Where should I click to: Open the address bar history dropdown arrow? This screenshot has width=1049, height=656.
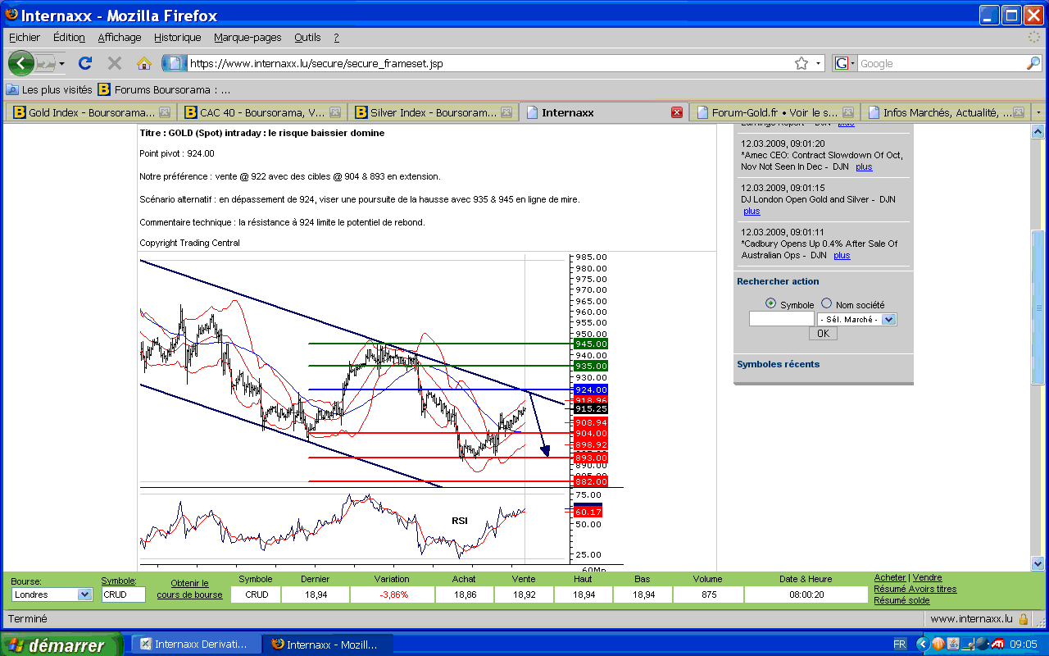tap(818, 63)
